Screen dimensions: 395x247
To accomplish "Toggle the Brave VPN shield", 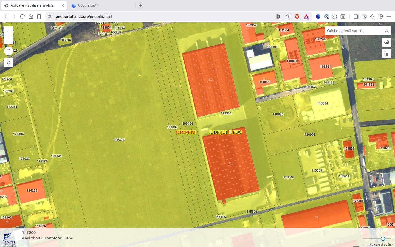I will pos(381,16).
